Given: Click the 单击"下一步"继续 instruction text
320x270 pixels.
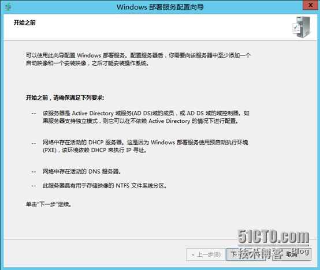Looking at the screenshot, I should (x=49, y=204).
